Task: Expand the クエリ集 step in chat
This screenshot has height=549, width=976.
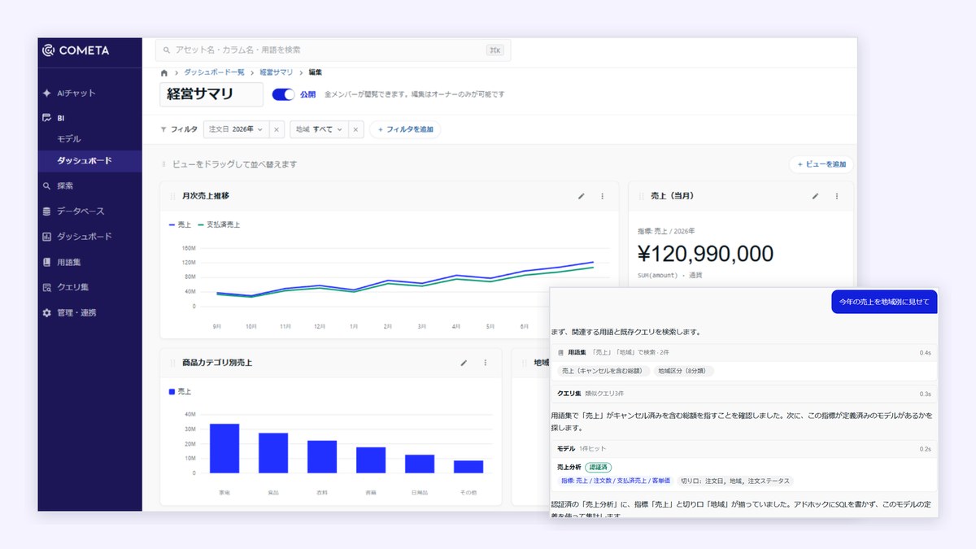Action: click(x=744, y=394)
